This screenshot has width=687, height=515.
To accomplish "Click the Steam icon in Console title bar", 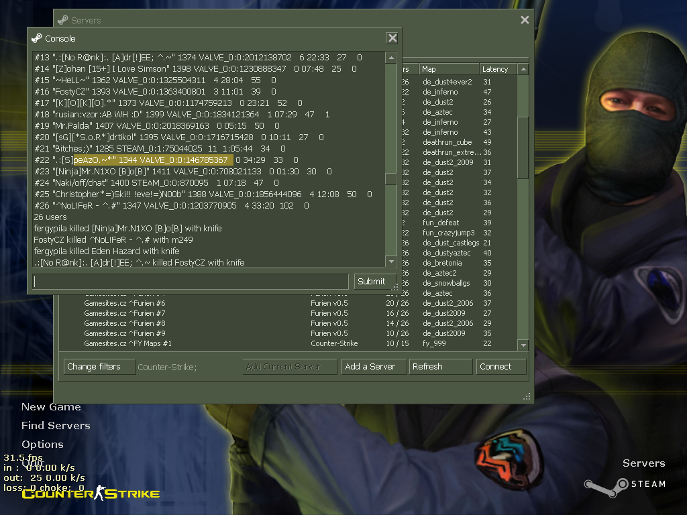I will point(37,38).
